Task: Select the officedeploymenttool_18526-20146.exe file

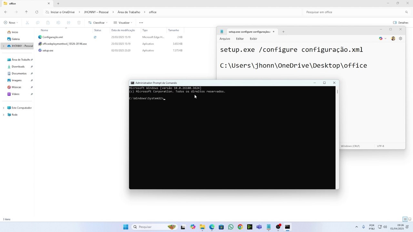Action: point(65,44)
